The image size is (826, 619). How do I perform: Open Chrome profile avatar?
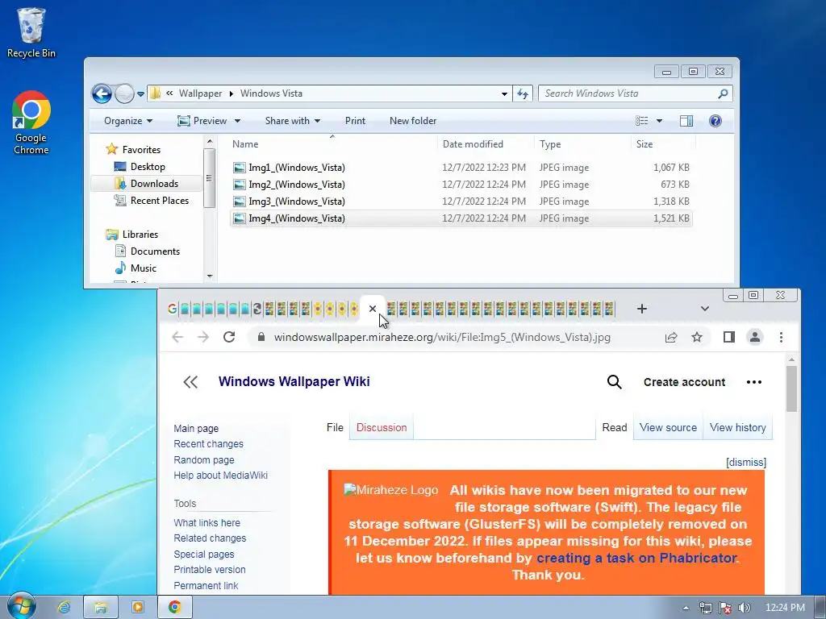click(x=755, y=337)
